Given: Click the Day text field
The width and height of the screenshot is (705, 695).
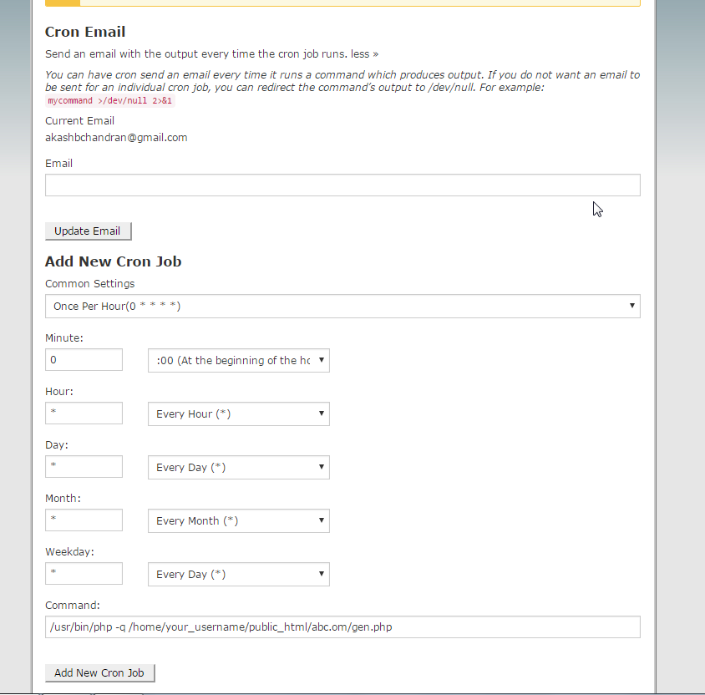Looking at the screenshot, I should click(84, 467).
